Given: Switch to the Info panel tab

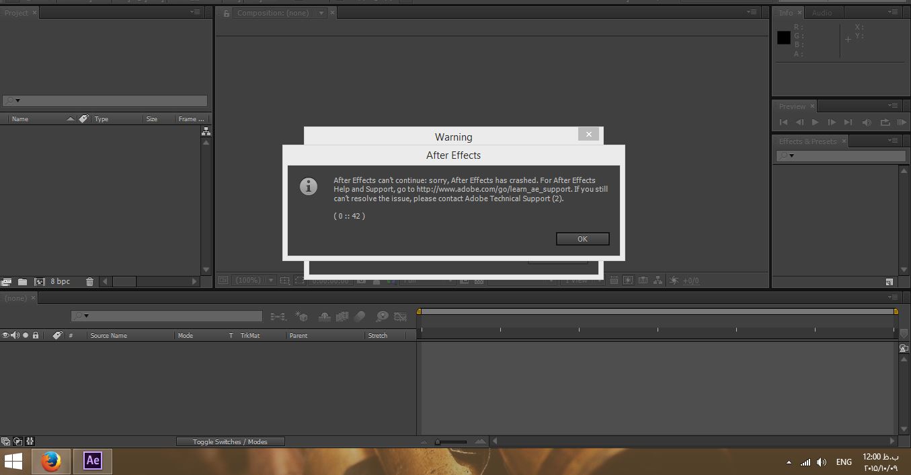Looking at the screenshot, I should pos(786,13).
